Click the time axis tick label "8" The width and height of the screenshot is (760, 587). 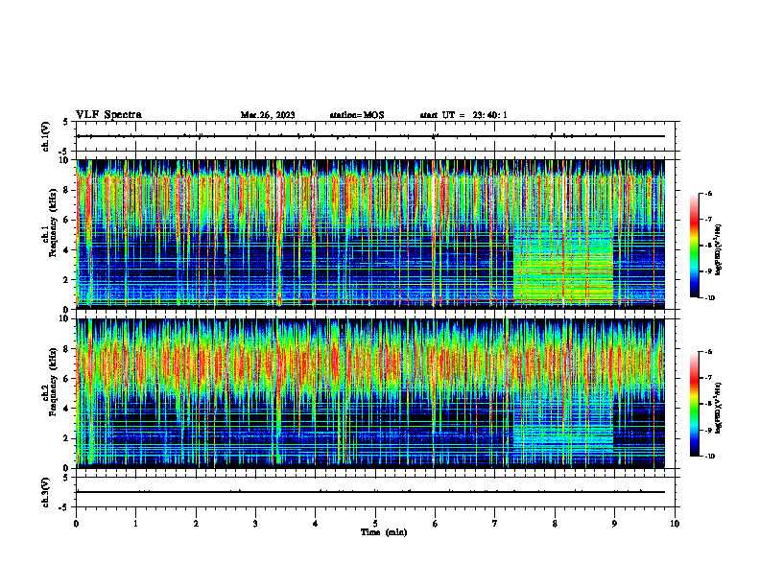(555, 524)
